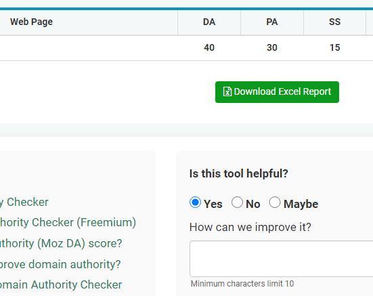Screen dimensions: 373x296
Task: Click the first Checker link in list
Action: [24, 203]
